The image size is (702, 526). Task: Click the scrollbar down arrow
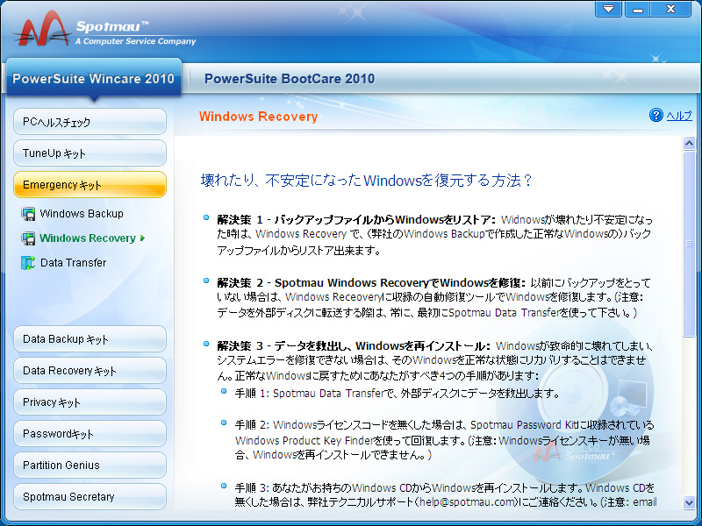tap(689, 502)
